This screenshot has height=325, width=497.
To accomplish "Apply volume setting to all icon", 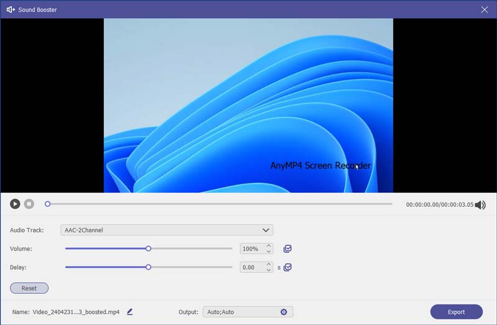I will (288, 249).
